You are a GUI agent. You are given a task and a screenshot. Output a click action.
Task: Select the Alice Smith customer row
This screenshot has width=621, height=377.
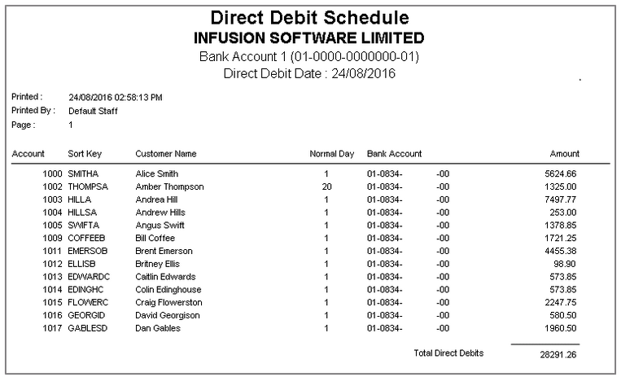tap(310, 173)
